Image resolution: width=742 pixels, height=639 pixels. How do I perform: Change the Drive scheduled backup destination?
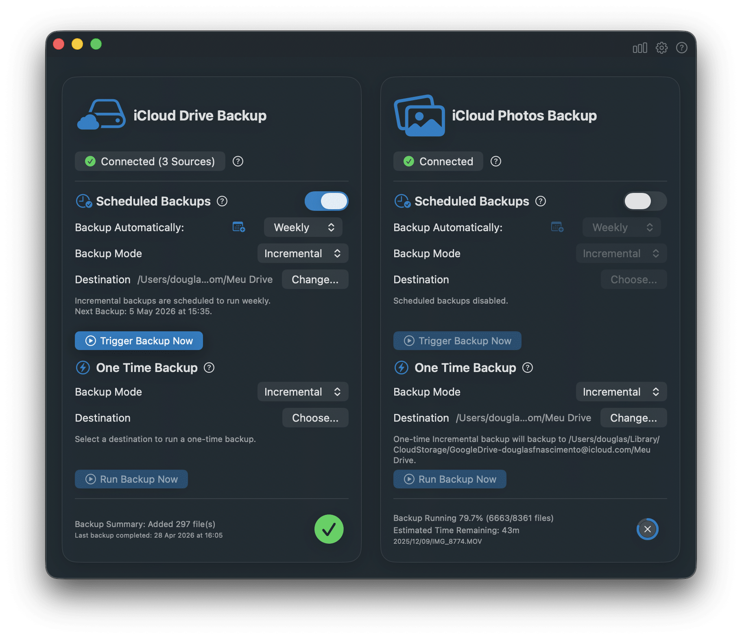[315, 279]
